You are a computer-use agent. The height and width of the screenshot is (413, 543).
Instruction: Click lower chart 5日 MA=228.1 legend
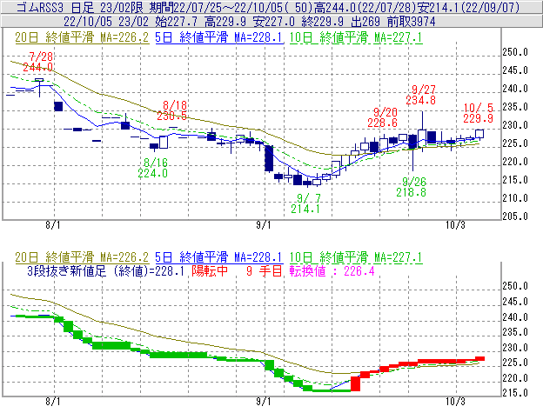(x=219, y=257)
